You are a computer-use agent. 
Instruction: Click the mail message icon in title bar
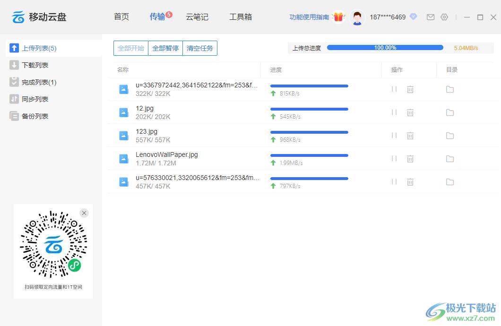[430, 17]
